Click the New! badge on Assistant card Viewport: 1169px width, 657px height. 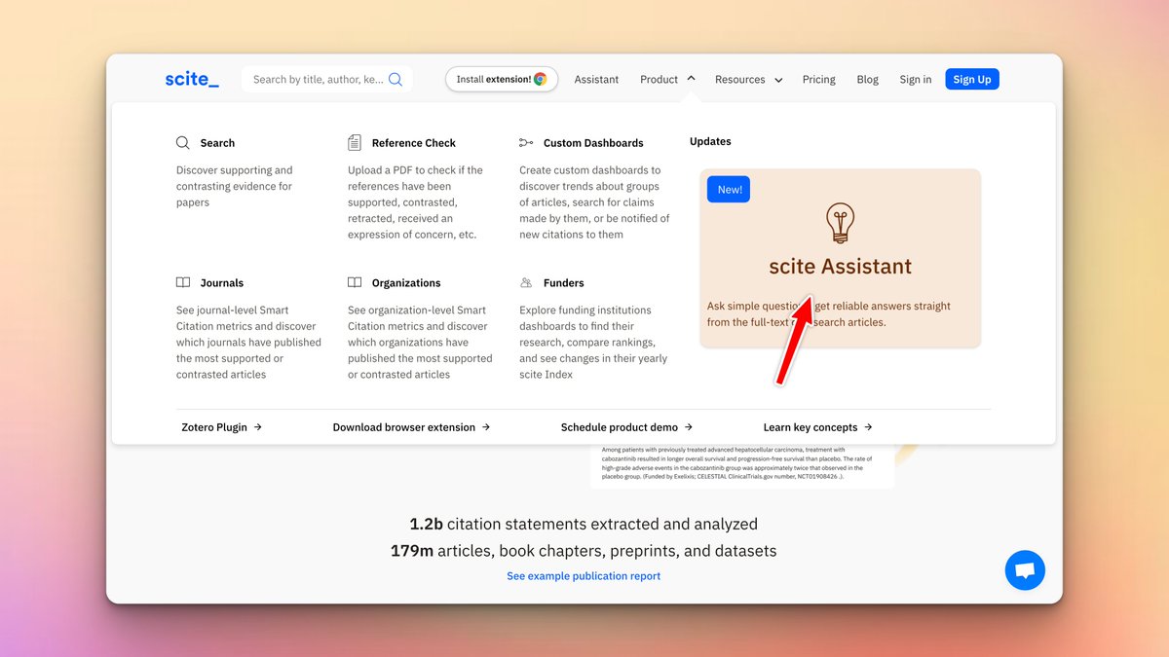coord(730,190)
